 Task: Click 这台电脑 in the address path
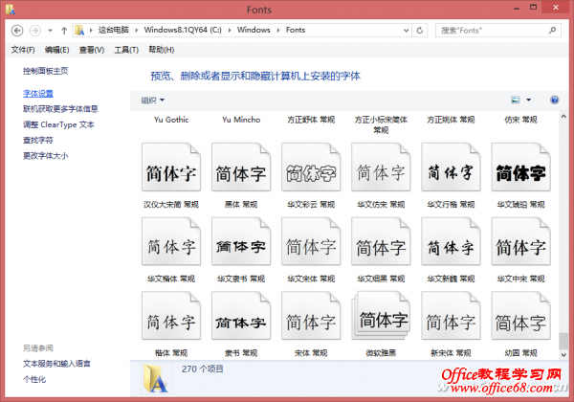coord(114,30)
